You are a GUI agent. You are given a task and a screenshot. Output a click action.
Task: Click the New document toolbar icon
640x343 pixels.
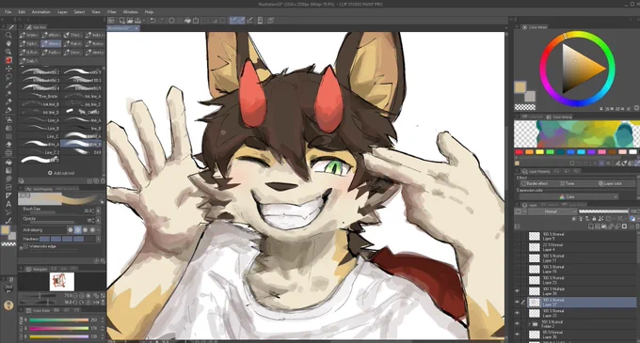coord(122,21)
